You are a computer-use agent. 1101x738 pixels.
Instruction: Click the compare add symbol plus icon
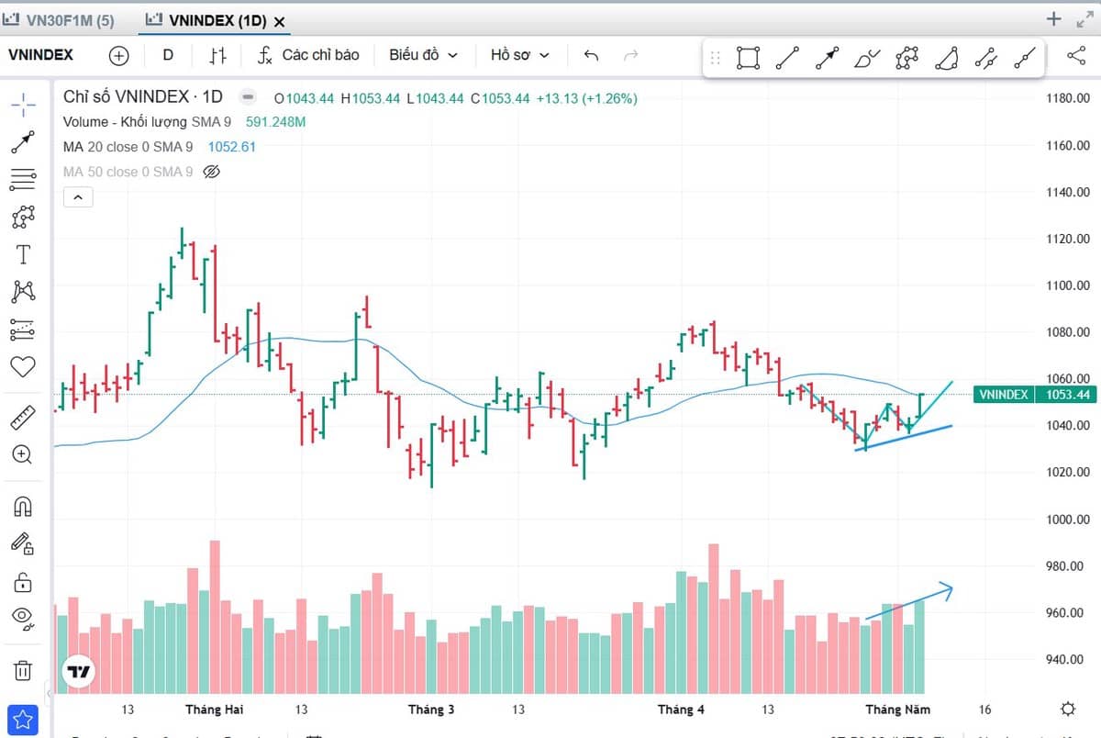click(119, 55)
